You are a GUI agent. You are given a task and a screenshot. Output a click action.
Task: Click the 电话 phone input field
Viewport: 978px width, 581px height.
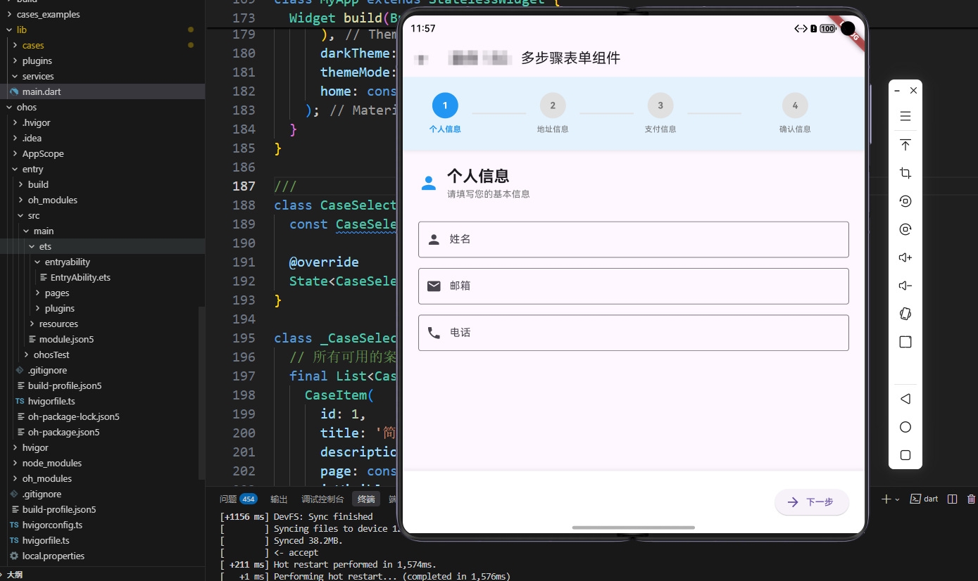tap(634, 333)
